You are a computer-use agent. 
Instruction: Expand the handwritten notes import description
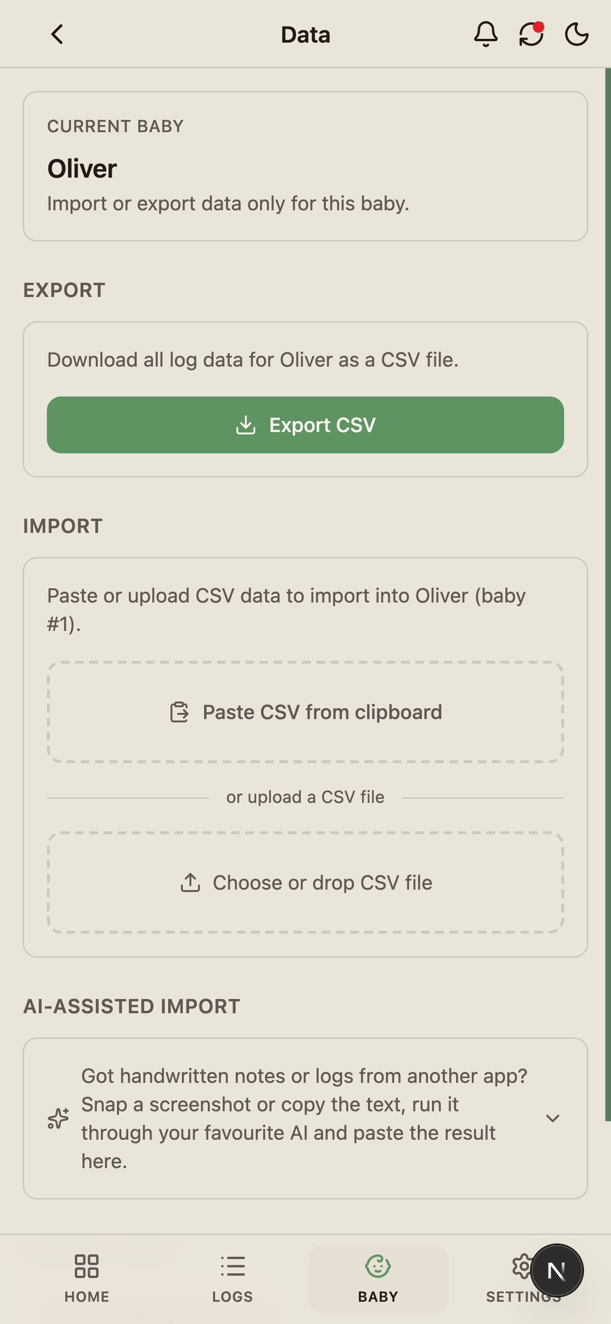tap(304, 1118)
